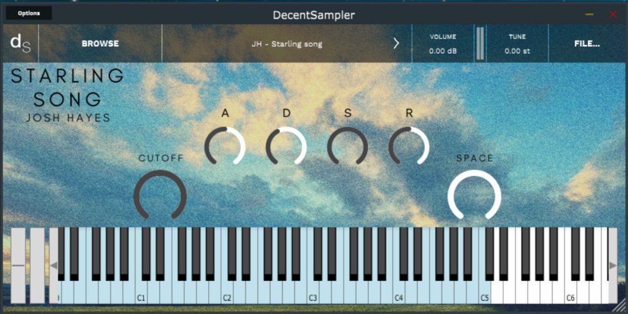Click the output level meter
This screenshot has width=628, height=314.
(480, 44)
